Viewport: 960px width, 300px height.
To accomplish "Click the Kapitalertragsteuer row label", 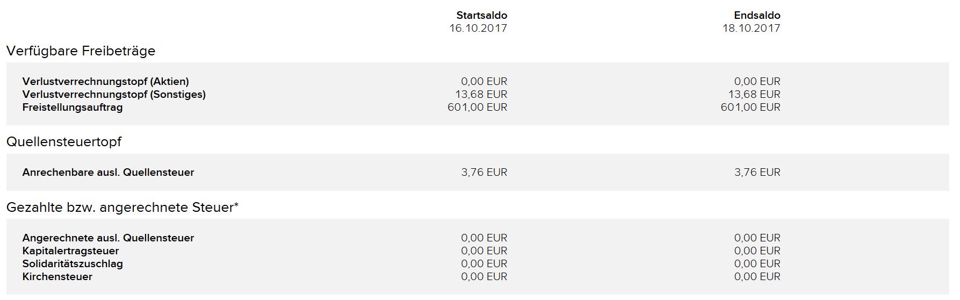I will click(x=70, y=251).
